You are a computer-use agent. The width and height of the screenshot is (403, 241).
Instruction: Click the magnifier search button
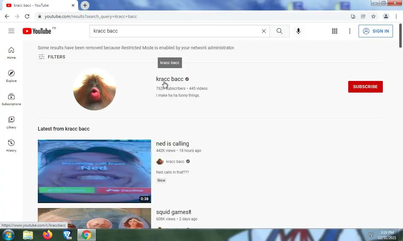(x=279, y=31)
